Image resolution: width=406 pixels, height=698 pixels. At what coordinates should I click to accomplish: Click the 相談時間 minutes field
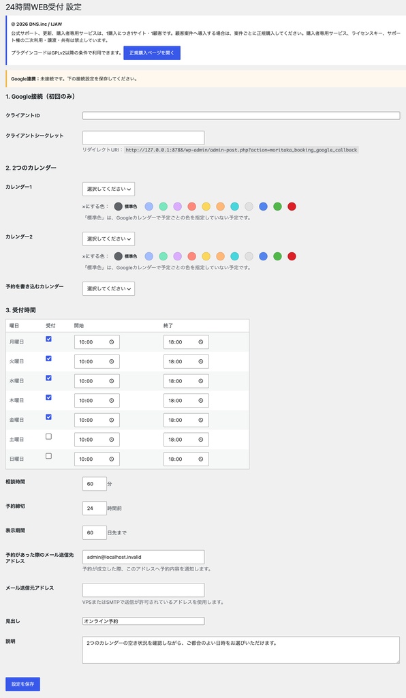pyautogui.click(x=94, y=484)
